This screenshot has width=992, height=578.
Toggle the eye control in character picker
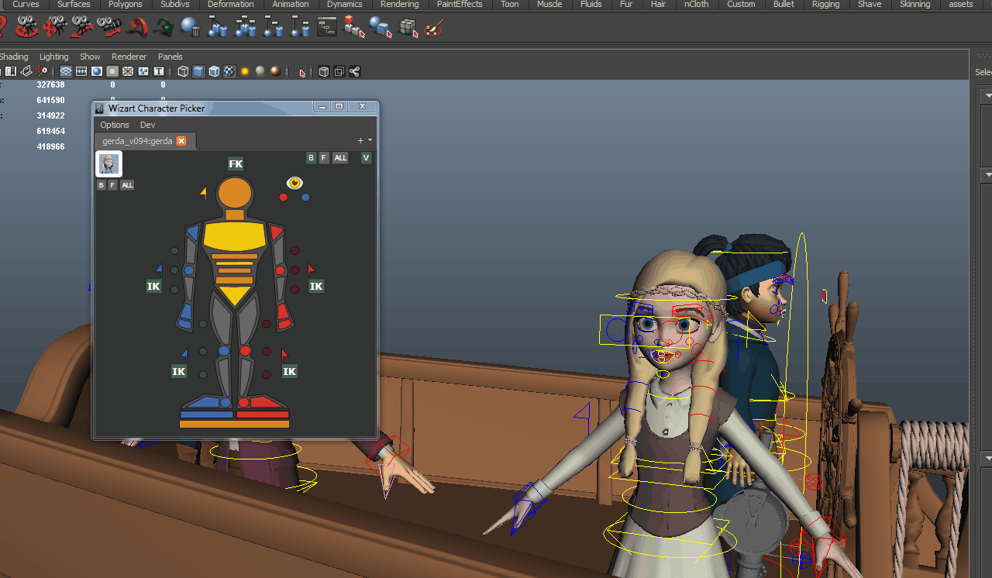pos(294,183)
